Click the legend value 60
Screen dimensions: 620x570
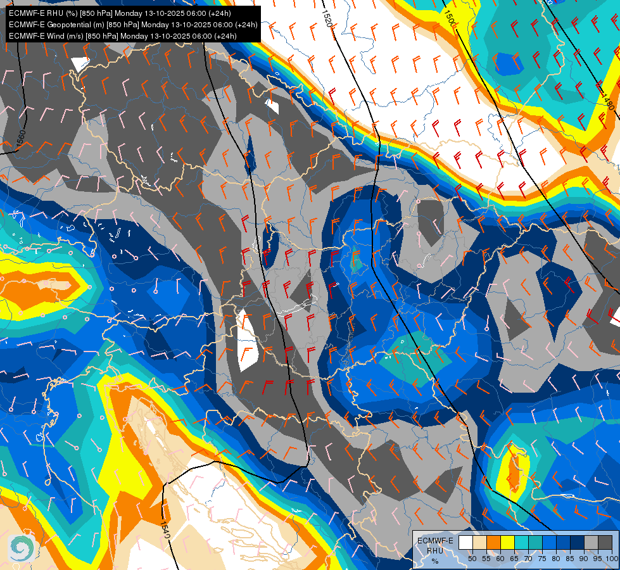tap(500, 559)
